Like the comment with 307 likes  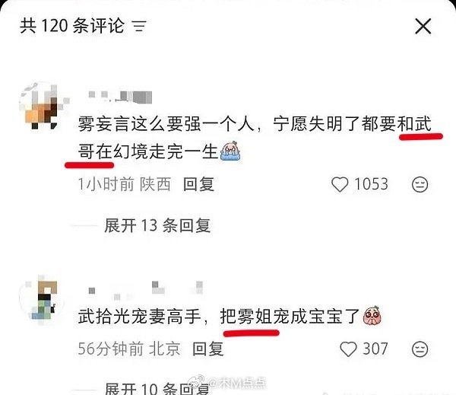click(348, 349)
